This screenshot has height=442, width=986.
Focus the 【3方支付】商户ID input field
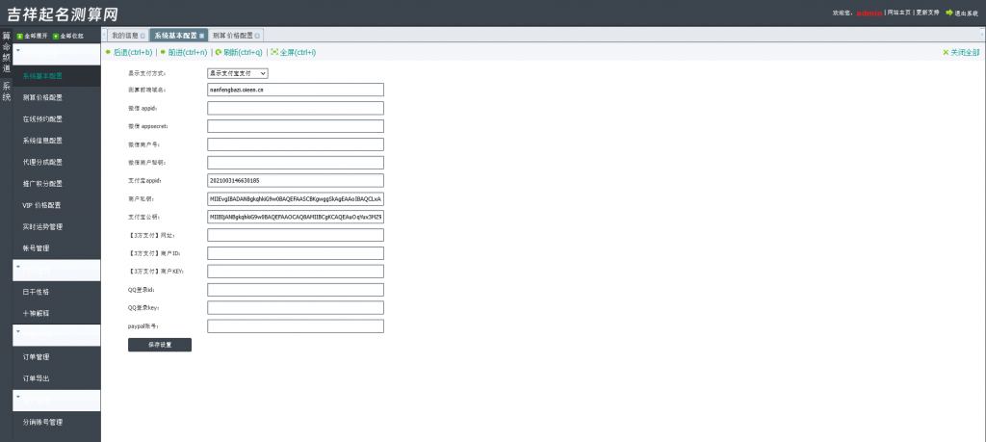(x=296, y=253)
